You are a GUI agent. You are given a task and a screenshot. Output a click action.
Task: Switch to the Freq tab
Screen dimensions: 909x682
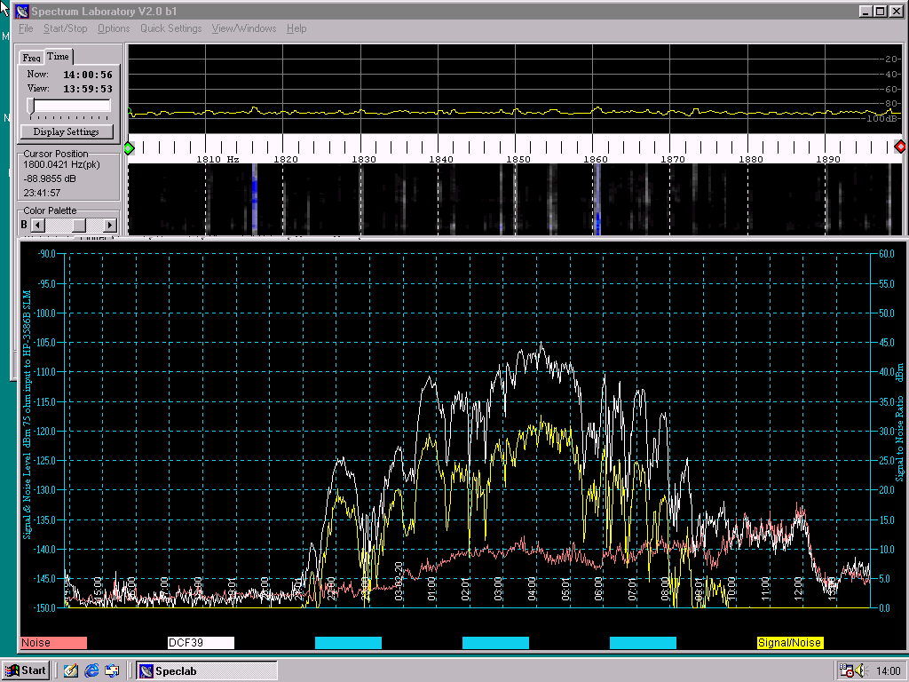point(31,58)
